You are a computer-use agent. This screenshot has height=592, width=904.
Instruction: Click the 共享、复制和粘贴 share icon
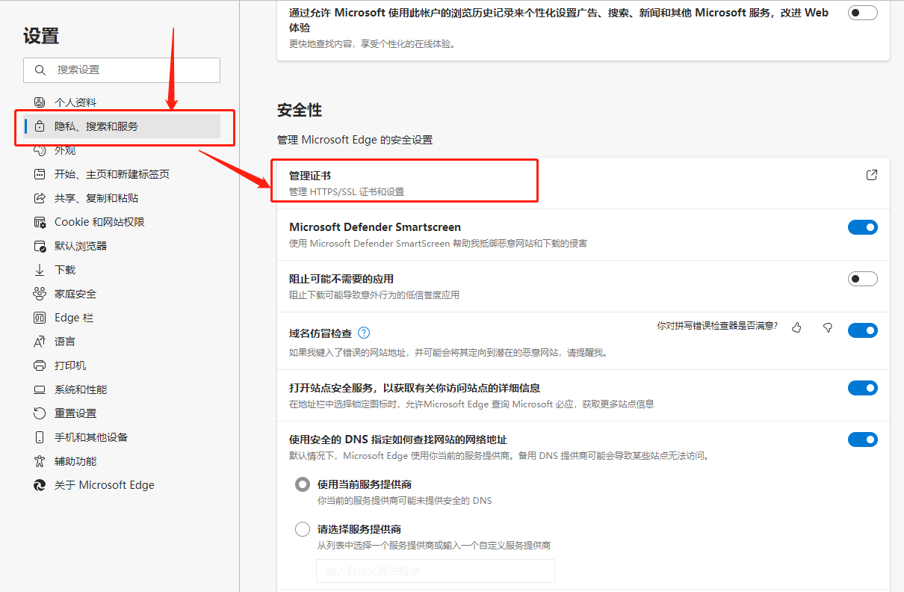[40, 198]
